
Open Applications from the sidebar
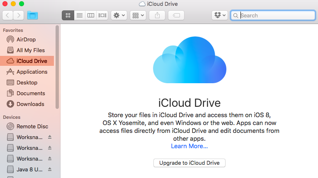pos(27,72)
